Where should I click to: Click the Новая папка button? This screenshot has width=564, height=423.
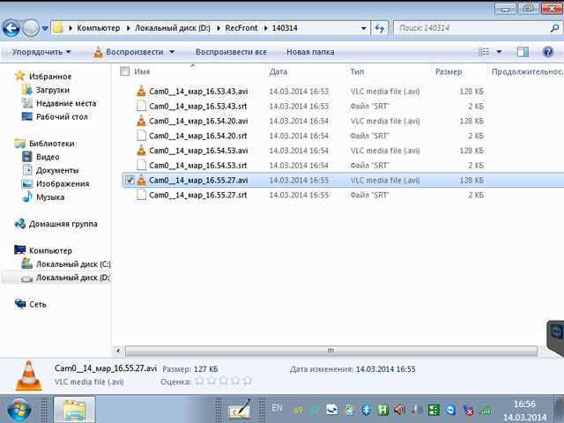[x=310, y=52]
